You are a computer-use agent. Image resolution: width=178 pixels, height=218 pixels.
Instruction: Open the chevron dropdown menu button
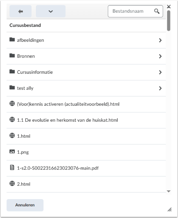coord(51,11)
